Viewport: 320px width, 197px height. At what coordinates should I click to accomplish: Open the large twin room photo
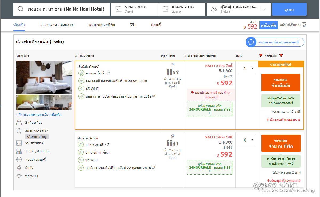coord(44,77)
